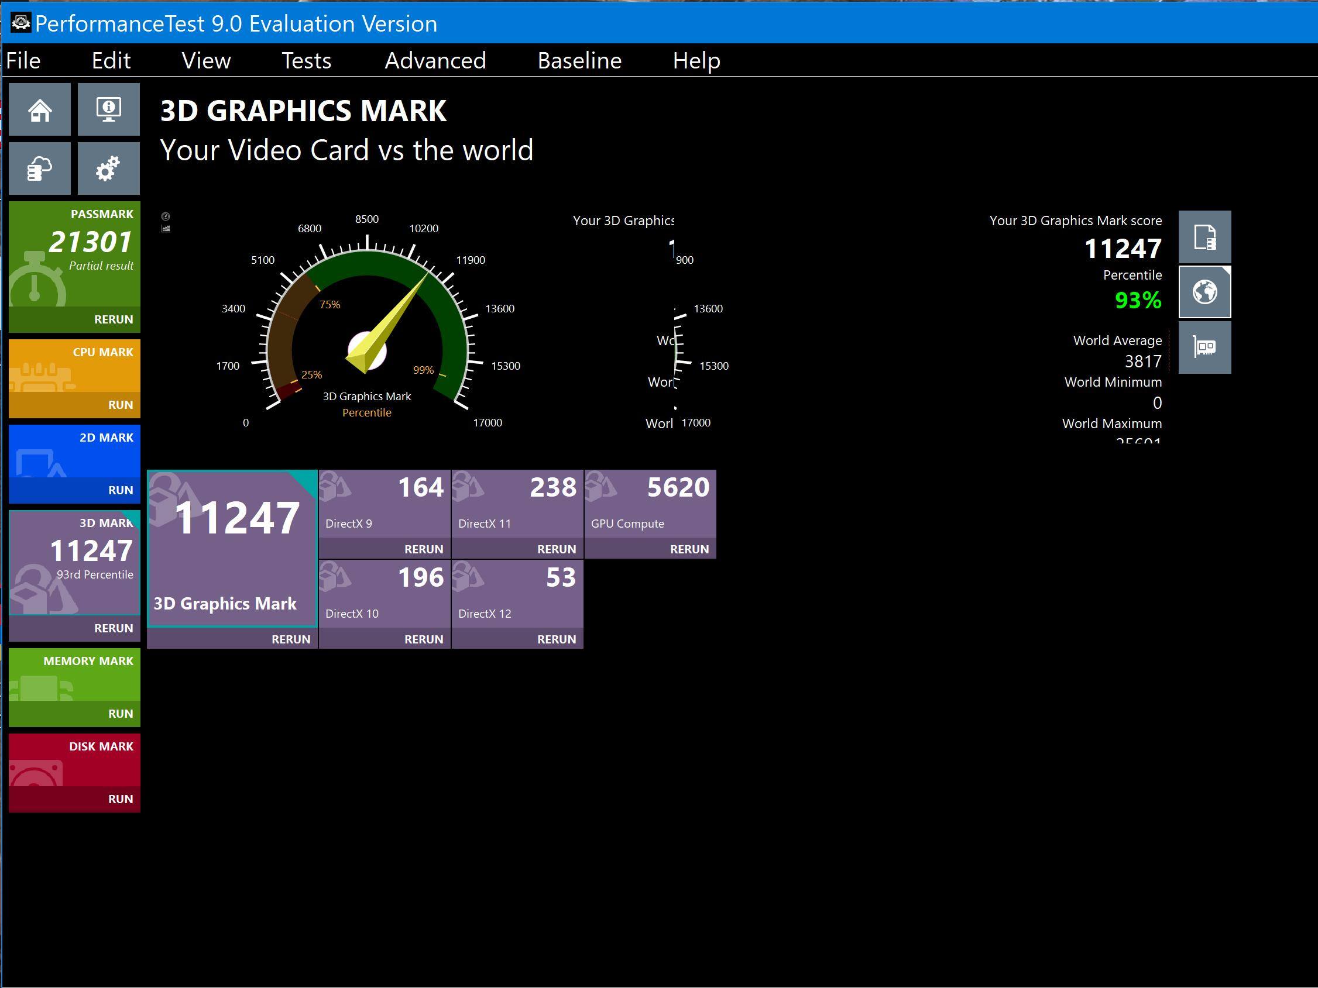Open settings with the gears icon

coord(108,168)
